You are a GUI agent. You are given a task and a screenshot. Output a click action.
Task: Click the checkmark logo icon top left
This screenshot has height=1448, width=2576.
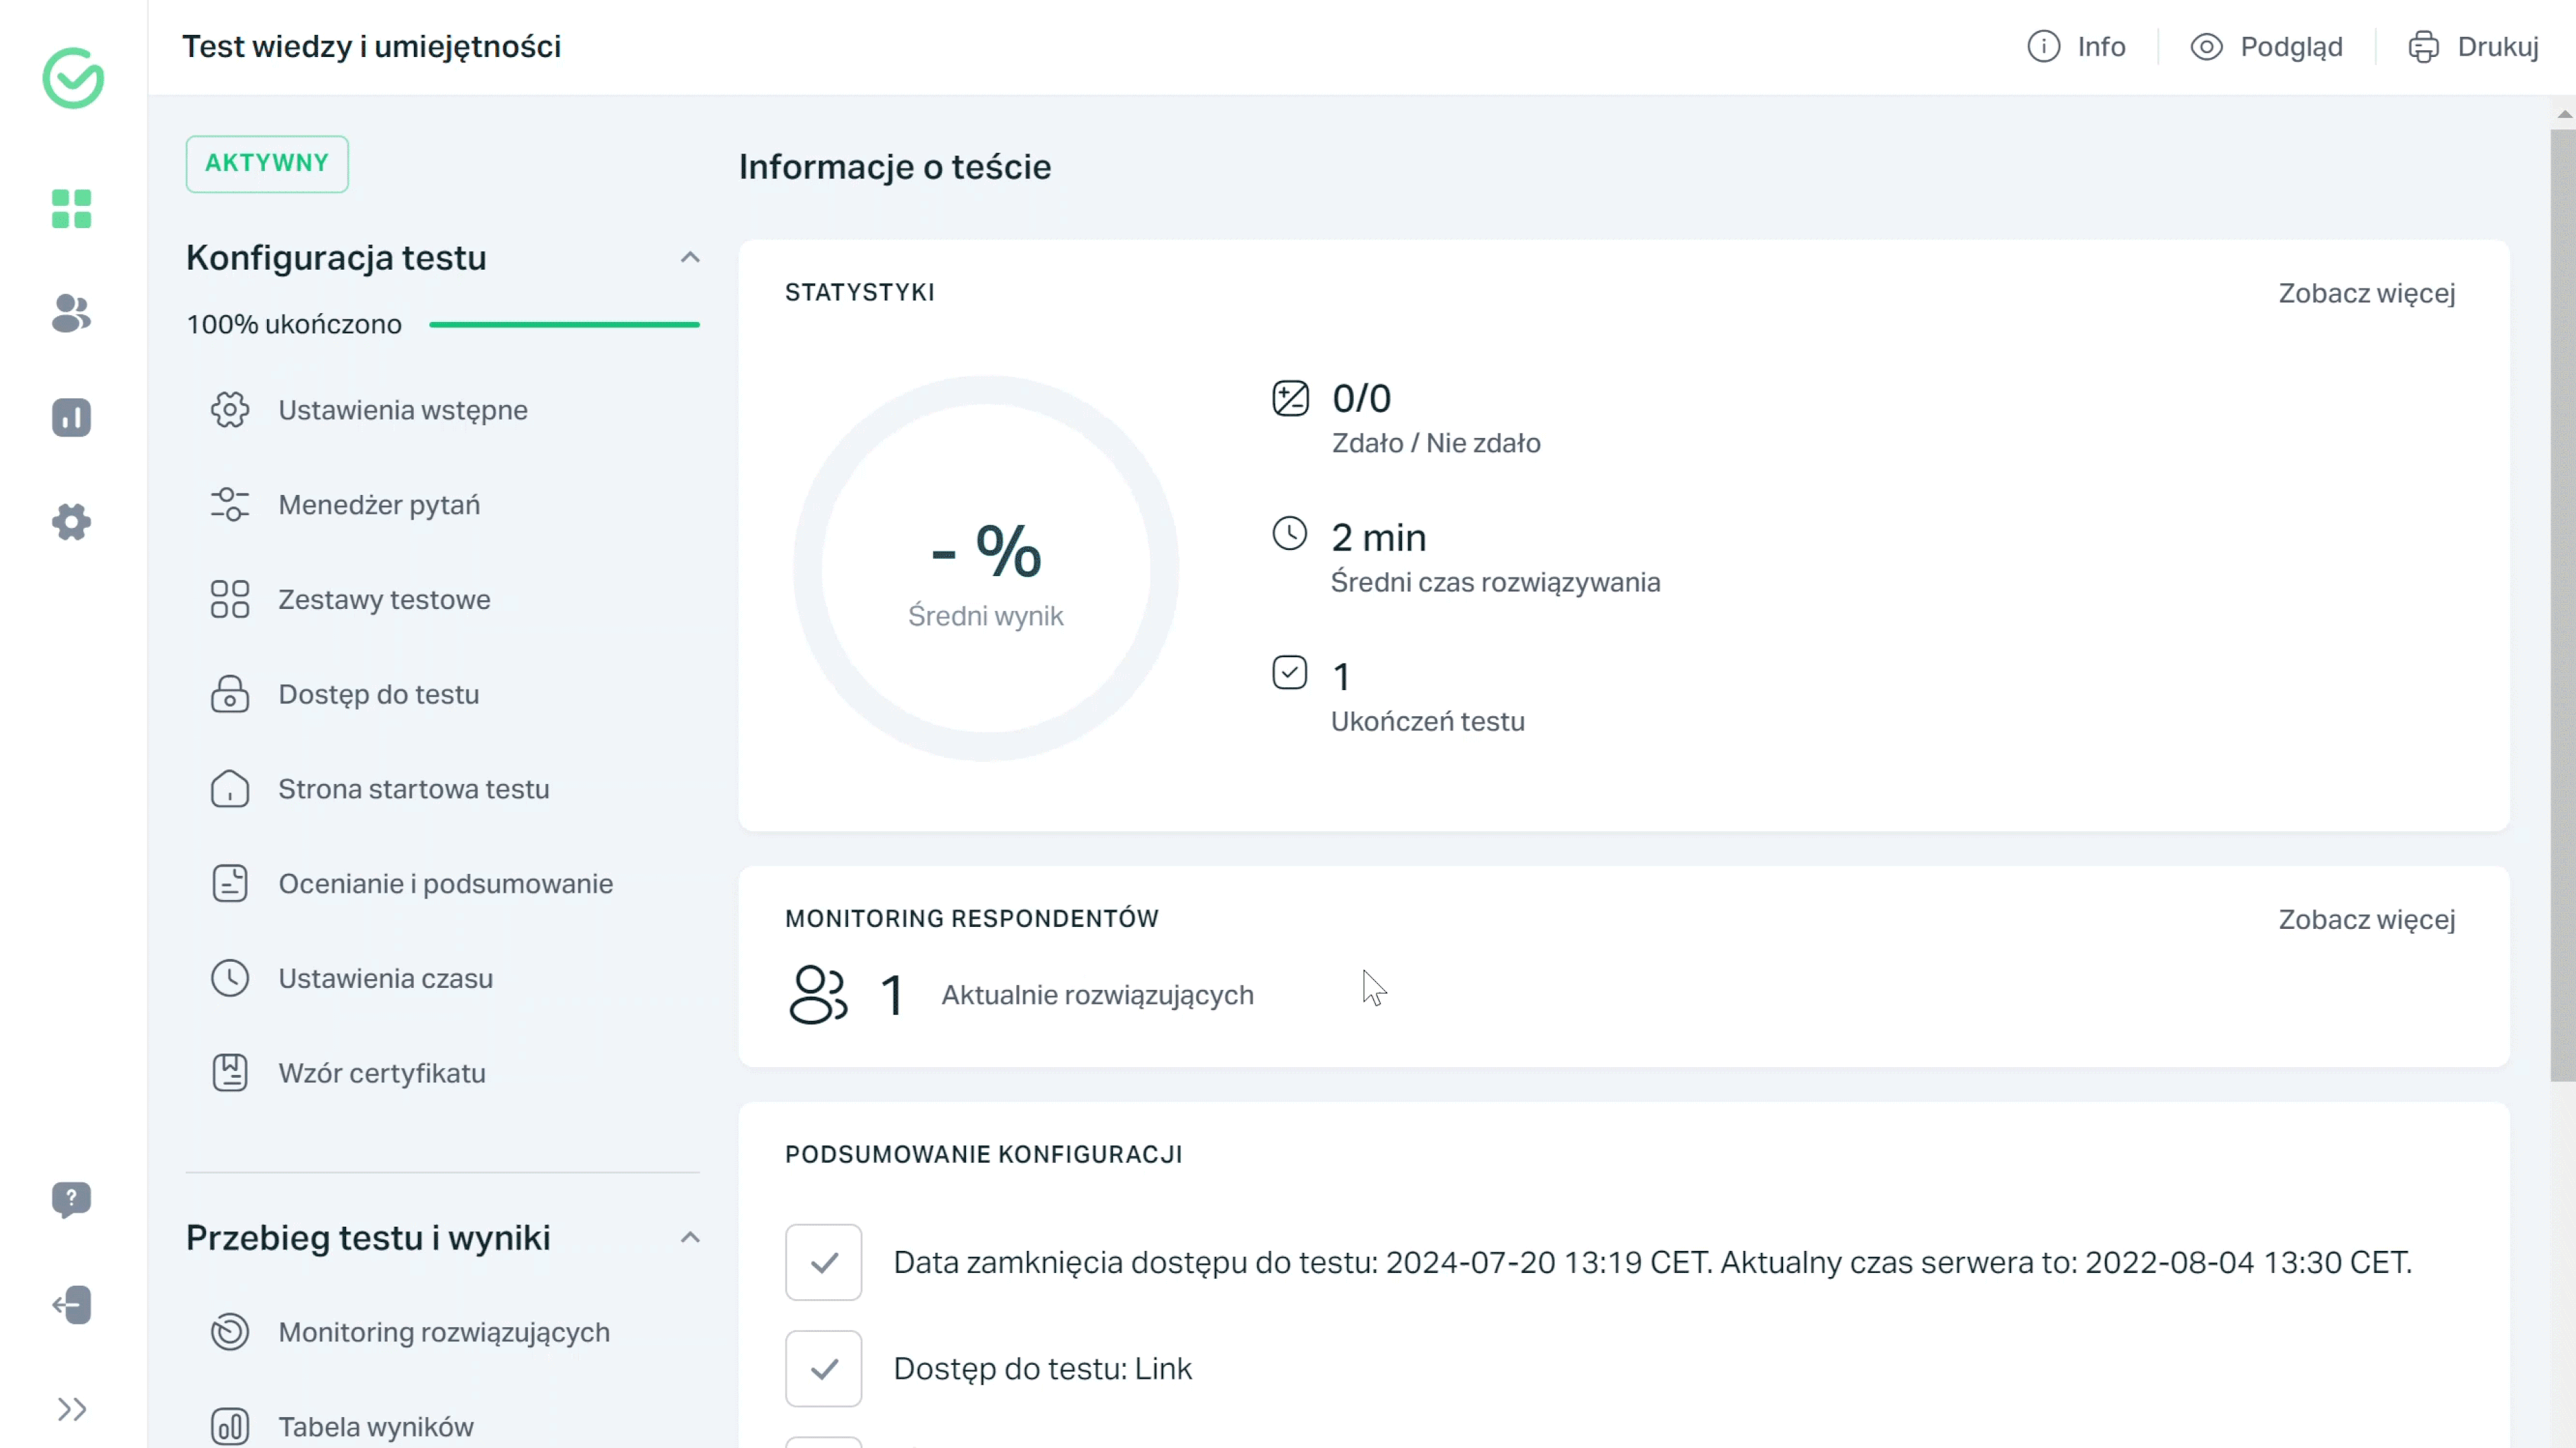[72, 78]
